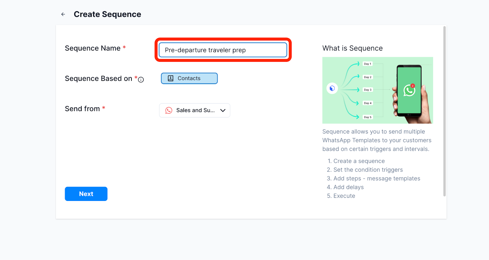Expand the Send from dropdown chevron
The image size is (489, 260).
[223, 110]
